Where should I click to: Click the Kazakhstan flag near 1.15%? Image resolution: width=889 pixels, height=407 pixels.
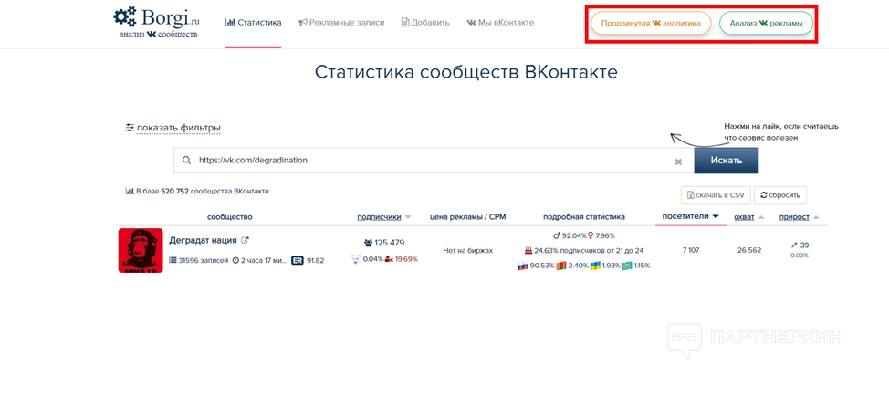point(627,266)
